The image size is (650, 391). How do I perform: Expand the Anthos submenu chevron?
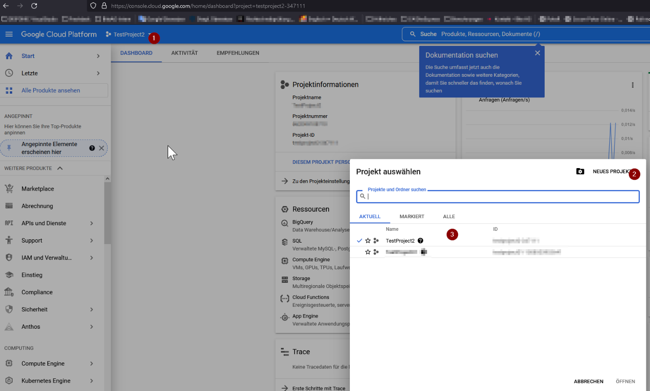coord(92,327)
